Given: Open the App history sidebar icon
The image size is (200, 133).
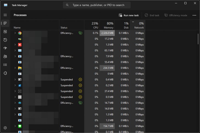Looking at the screenshot, I should pos(5,40).
